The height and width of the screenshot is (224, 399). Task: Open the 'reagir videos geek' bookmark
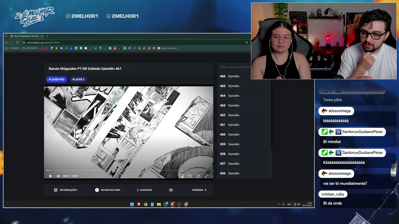(x=168, y=48)
